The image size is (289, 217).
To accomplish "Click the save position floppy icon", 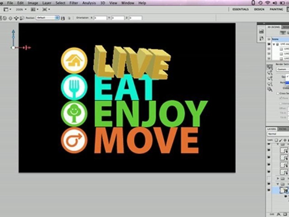I will (63, 18).
